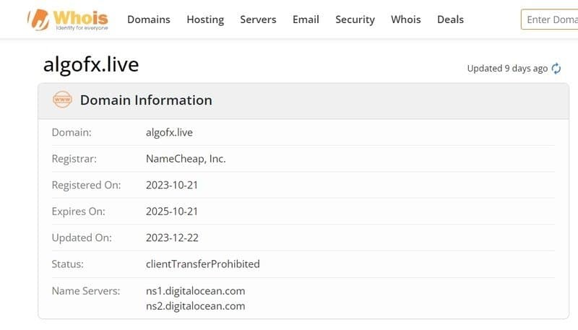Click the www globe icon beside Domain Information
Screen dimensions: 578x330
pos(62,100)
